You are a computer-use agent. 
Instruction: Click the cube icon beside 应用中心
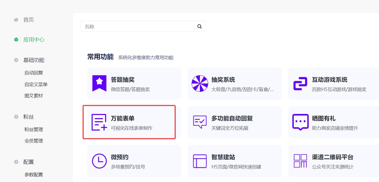click(x=16, y=39)
